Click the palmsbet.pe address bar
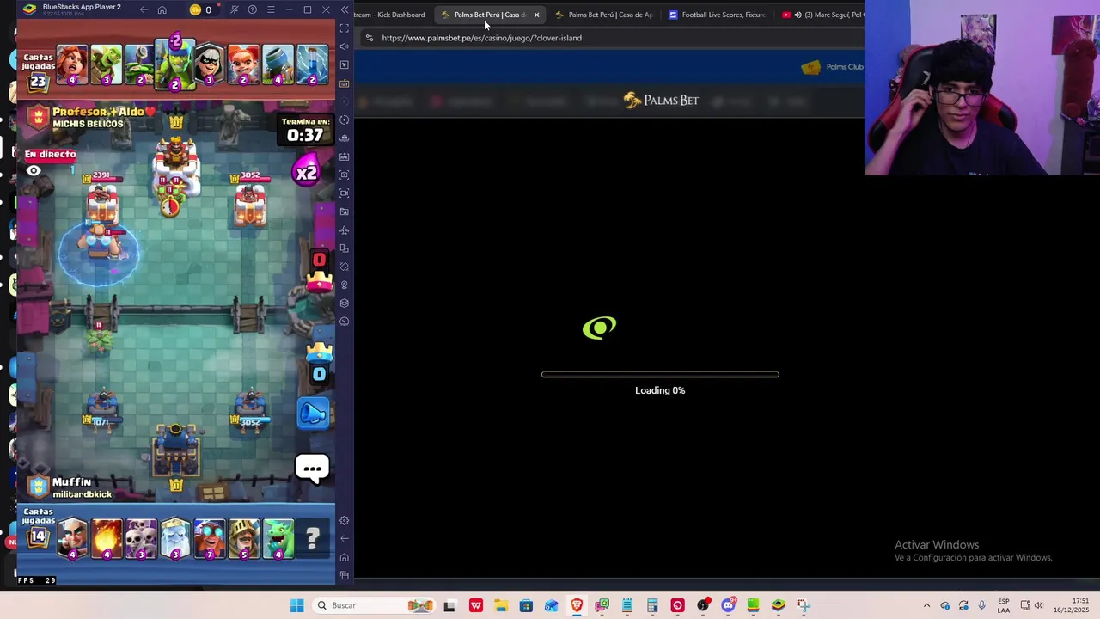The width and height of the screenshot is (1100, 619). tap(481, 38)
